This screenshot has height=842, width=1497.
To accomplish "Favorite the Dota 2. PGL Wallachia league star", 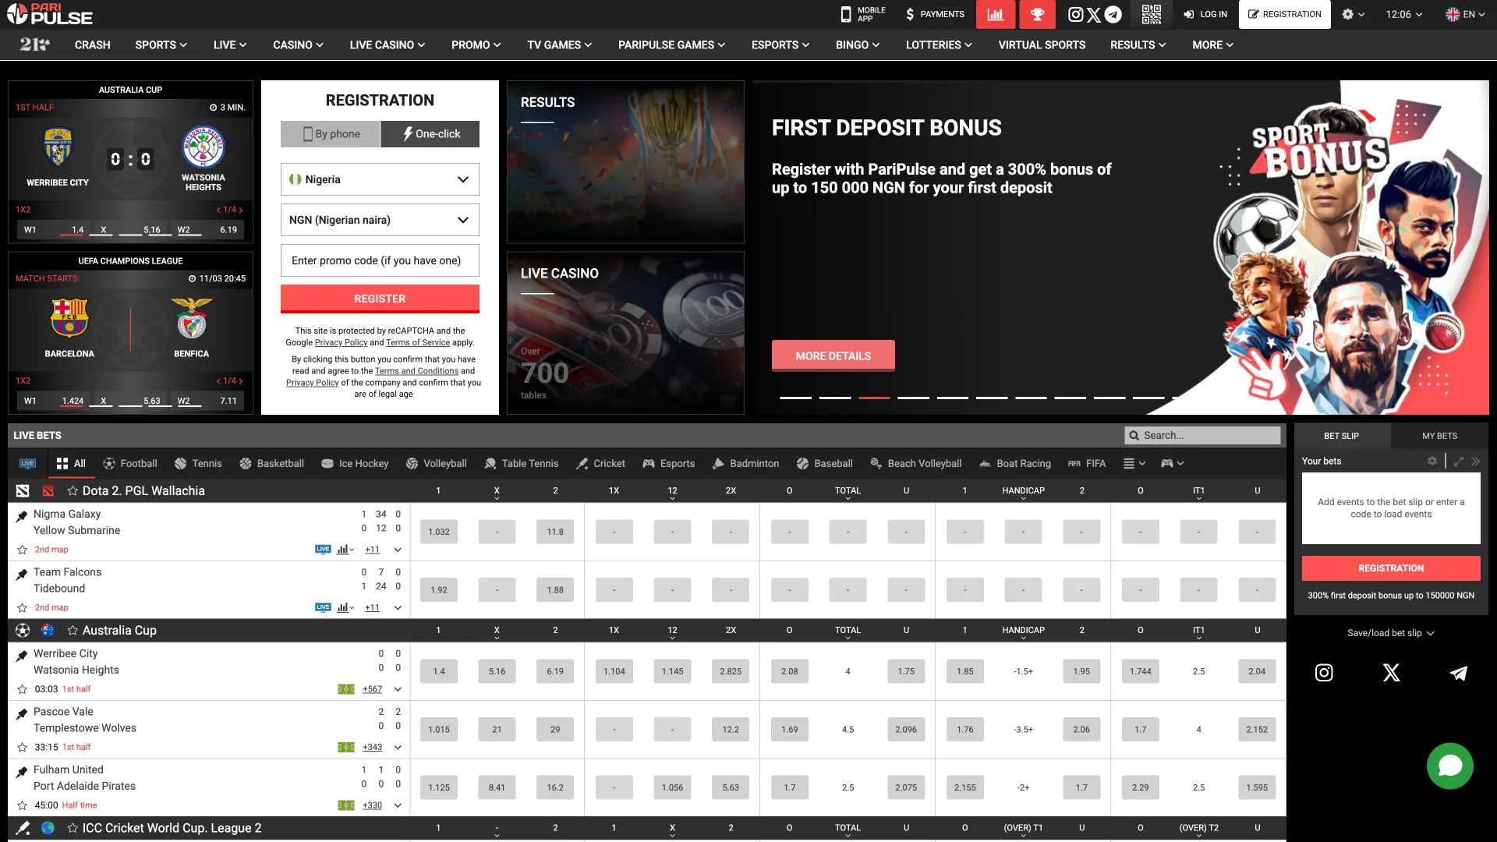I will [x=73, y=490].
